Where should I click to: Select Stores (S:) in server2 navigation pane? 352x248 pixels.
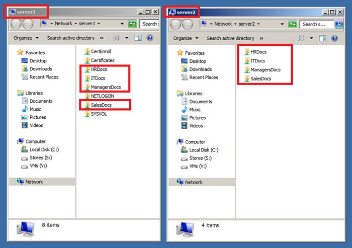[196, 158]
